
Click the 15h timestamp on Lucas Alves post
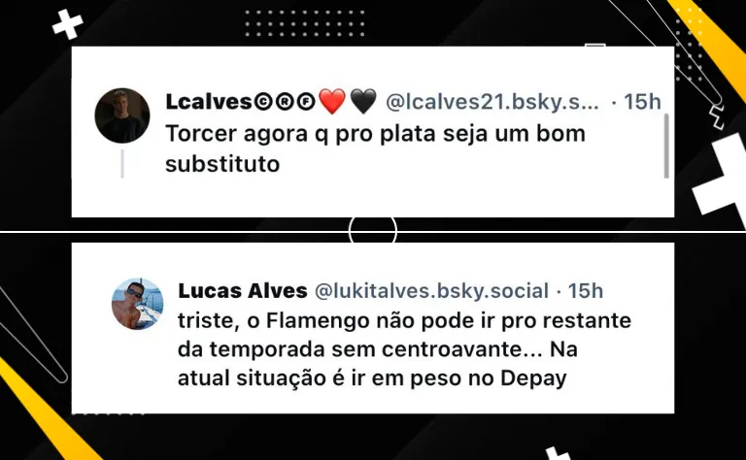[586, 291]
